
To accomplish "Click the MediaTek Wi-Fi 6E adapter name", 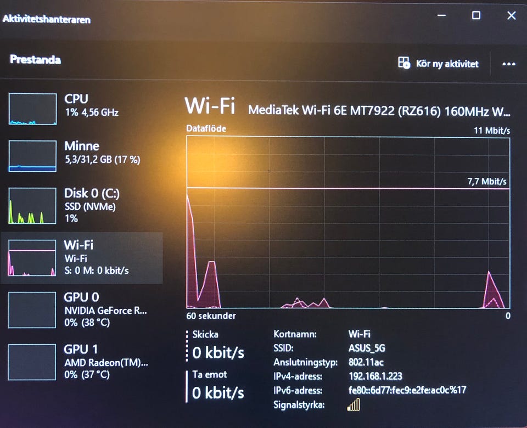I will click(379, 111).
